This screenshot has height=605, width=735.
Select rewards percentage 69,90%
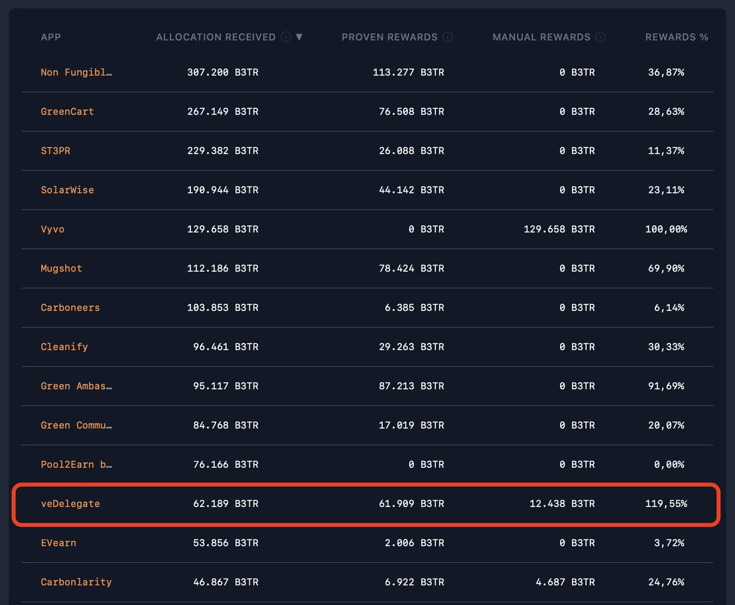(666, 268)
